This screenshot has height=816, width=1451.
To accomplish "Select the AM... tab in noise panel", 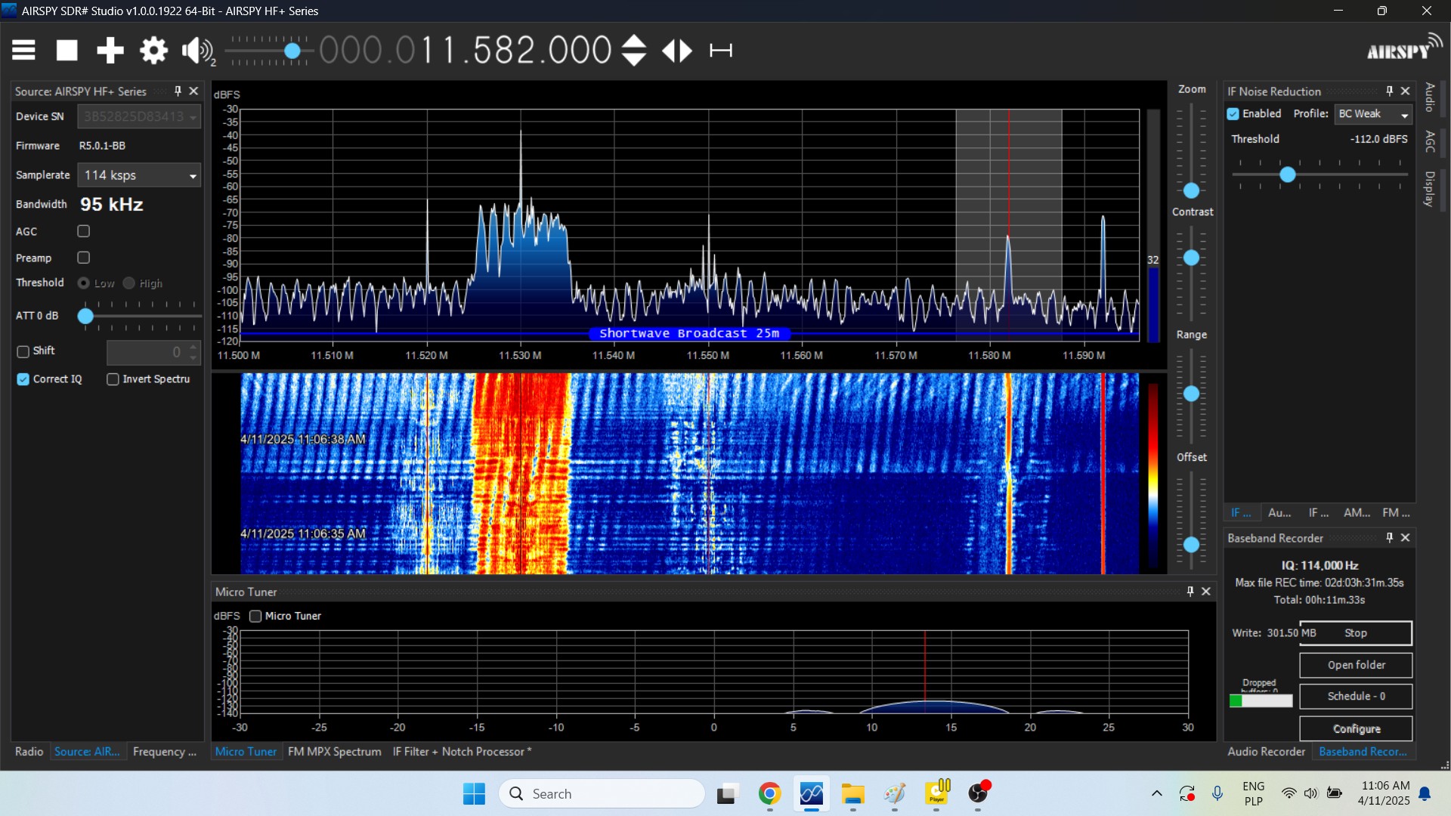I will point(1357,512).
